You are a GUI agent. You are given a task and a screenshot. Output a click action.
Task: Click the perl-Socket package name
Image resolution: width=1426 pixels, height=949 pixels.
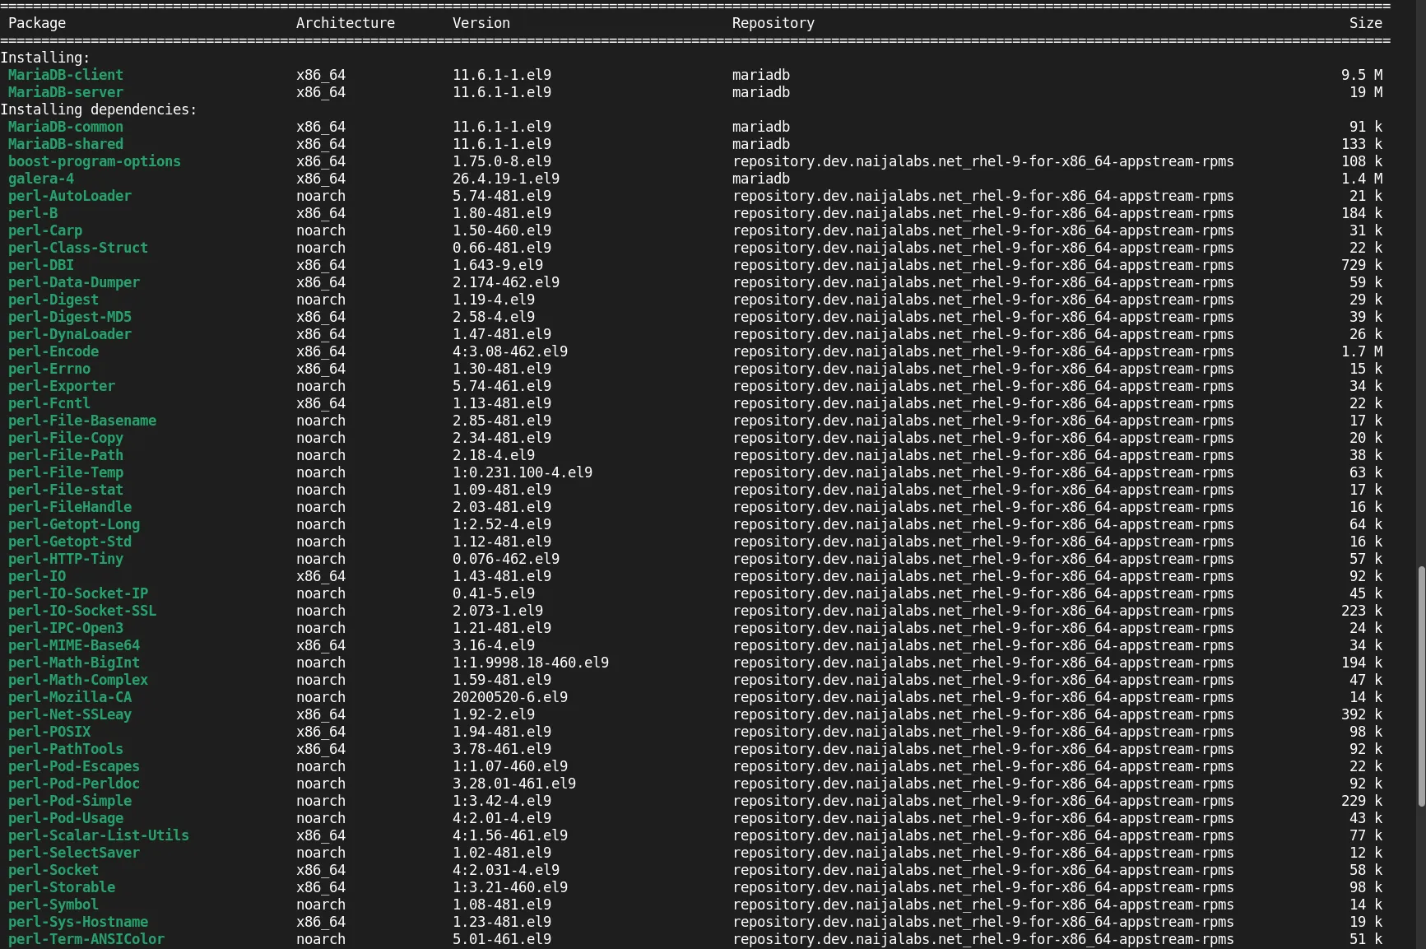(x=53, y=870)
